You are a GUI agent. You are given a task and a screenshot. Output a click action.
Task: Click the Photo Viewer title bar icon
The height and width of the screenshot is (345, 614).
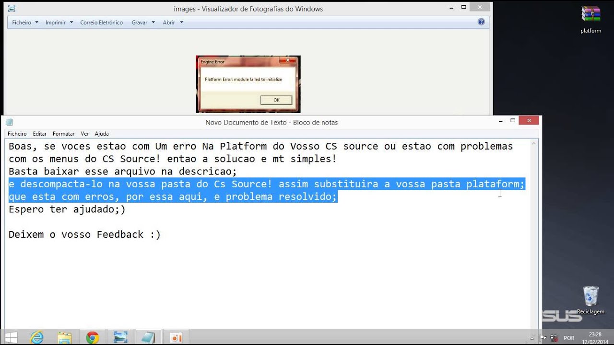coord(12,9)
